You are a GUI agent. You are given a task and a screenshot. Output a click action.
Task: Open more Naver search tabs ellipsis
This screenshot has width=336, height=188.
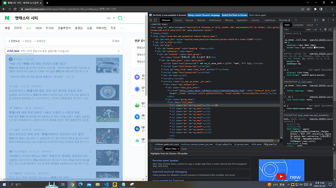tap(122, 28)
